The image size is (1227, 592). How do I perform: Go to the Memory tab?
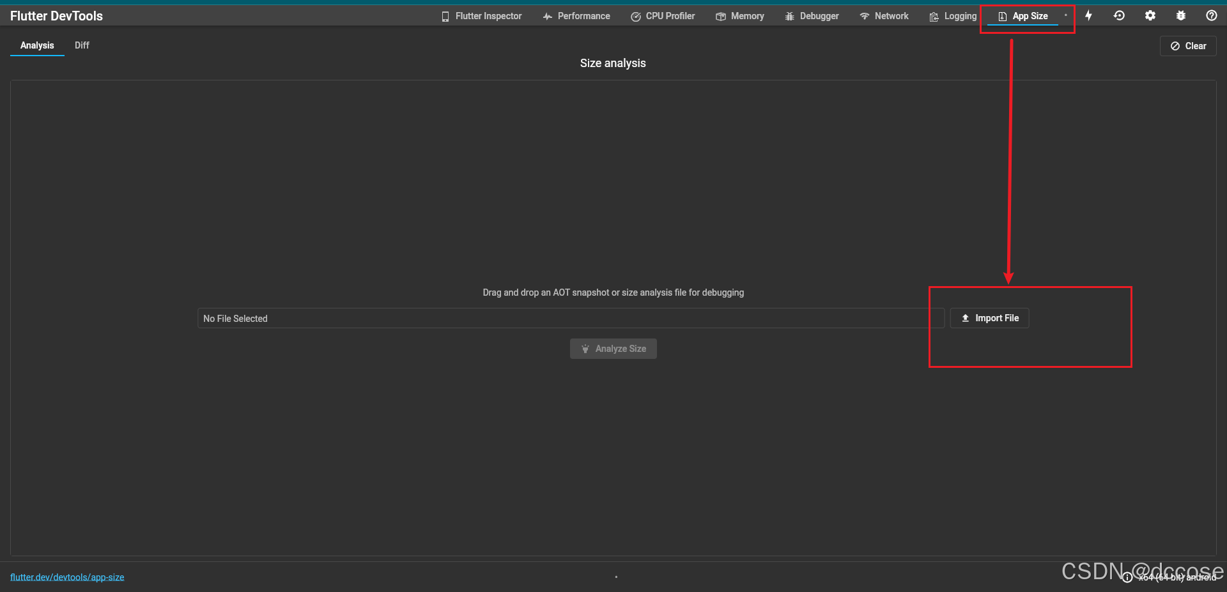click(x=740, y=16)
